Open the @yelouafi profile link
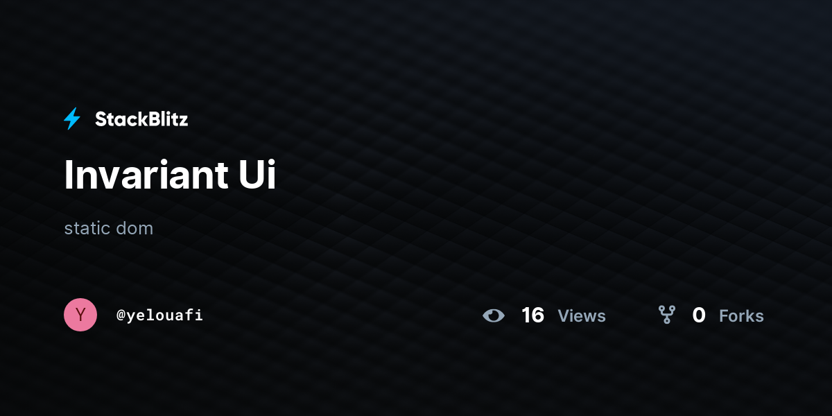832x416 pixels. (x=159, y=315)
